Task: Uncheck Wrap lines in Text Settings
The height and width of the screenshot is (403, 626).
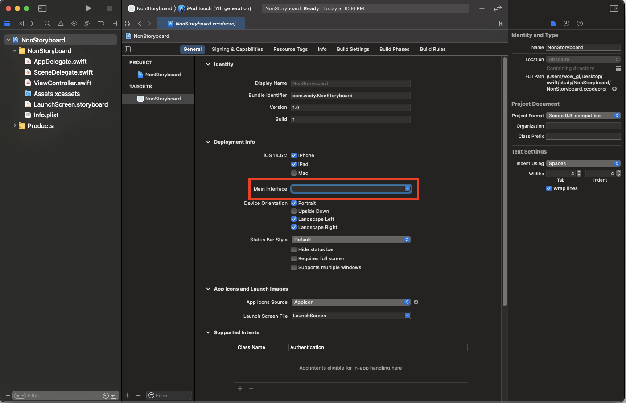Action: pos(549,188)
